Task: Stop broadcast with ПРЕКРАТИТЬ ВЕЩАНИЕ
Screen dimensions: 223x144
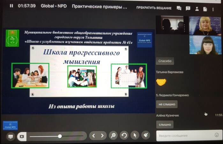Action: [154, 8]
